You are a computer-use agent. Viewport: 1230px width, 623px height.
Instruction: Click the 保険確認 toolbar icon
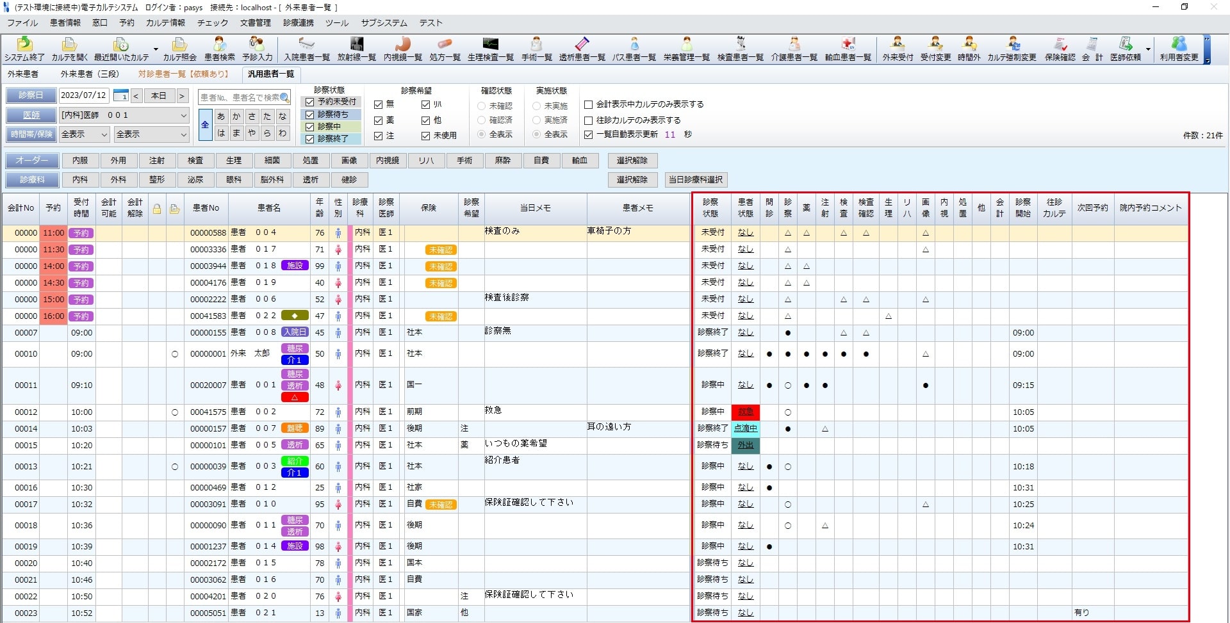pos(1060,49)
